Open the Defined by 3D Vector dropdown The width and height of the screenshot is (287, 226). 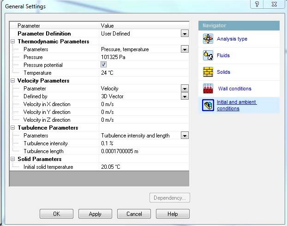click(x=185, y=96)
